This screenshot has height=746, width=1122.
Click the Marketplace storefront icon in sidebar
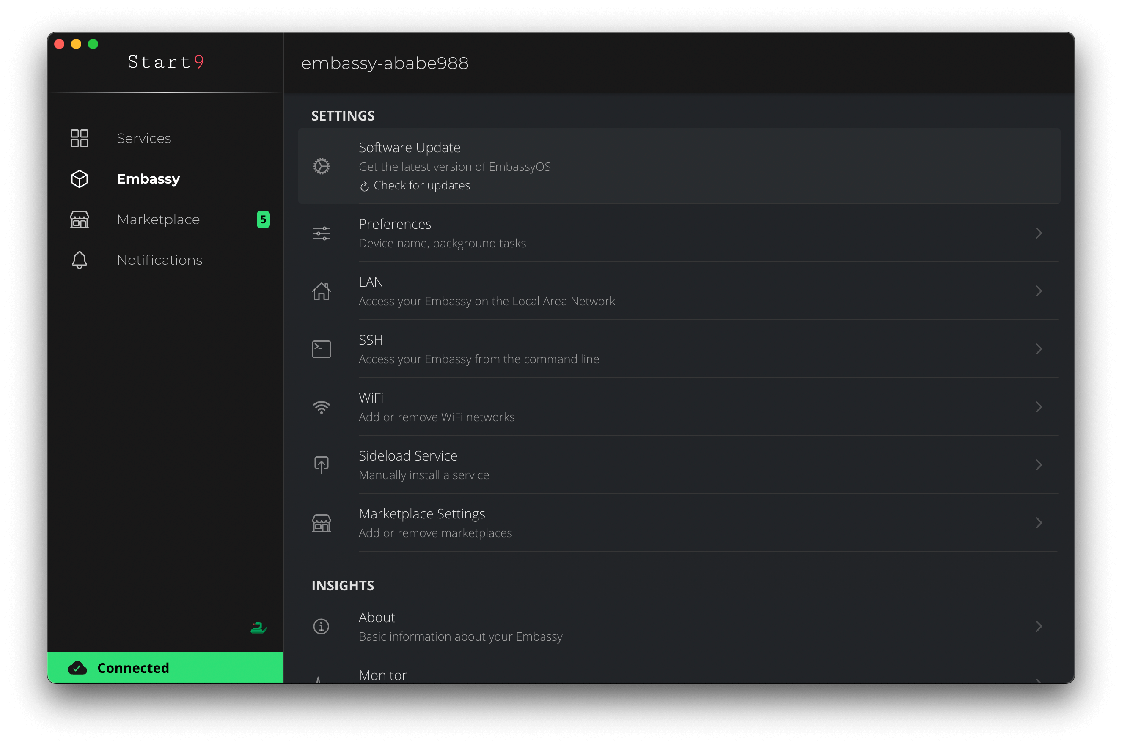click(x=80, y=219)
